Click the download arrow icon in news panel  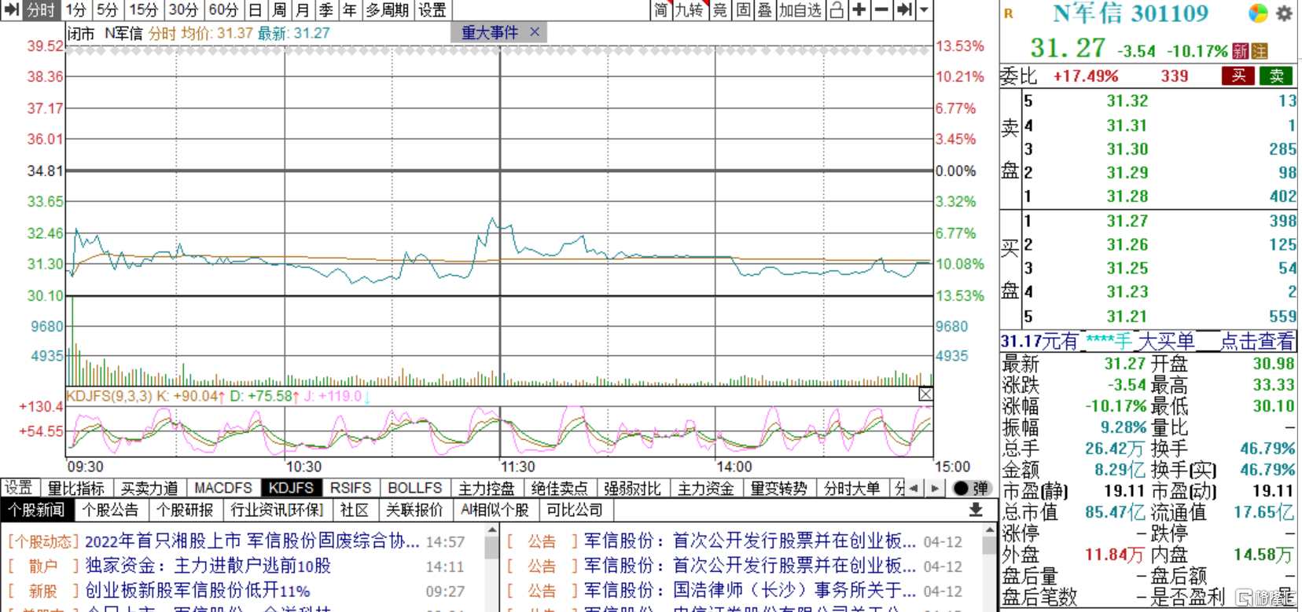point(976,510)
